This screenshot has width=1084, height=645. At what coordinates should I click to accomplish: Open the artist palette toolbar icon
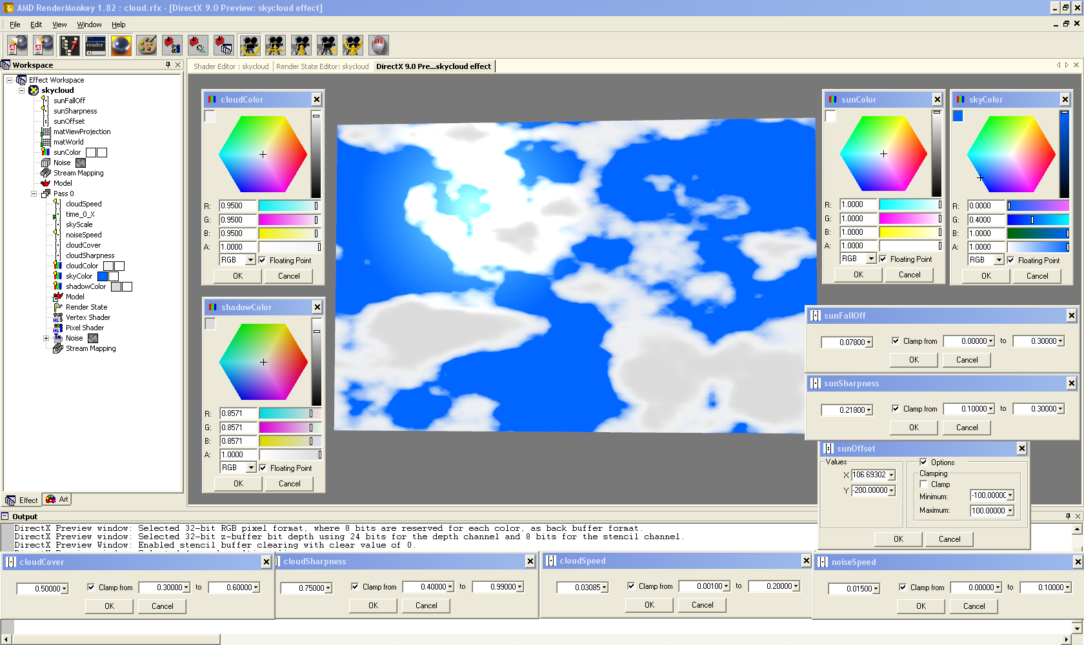point(146,45)
